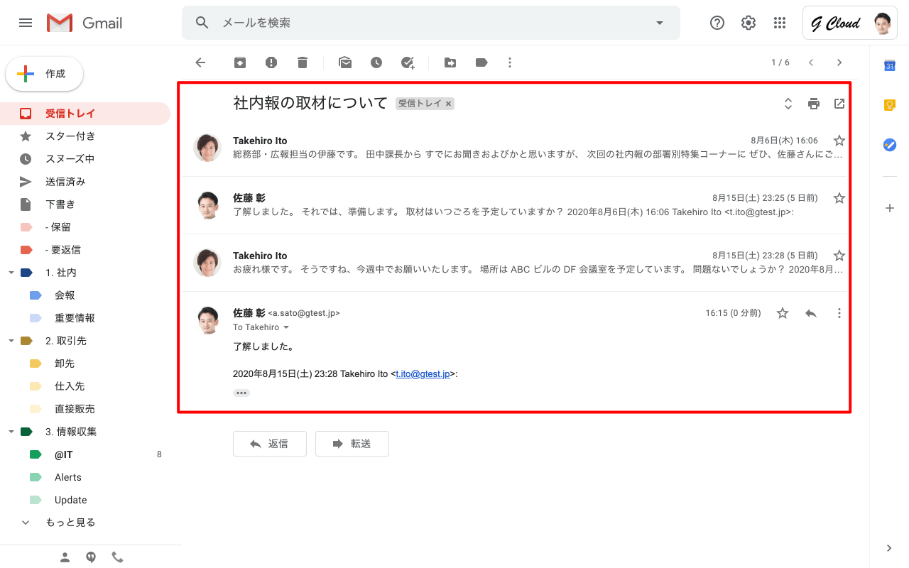Mark the conversation as unread
Screen dimensions: 909x568
345,62
